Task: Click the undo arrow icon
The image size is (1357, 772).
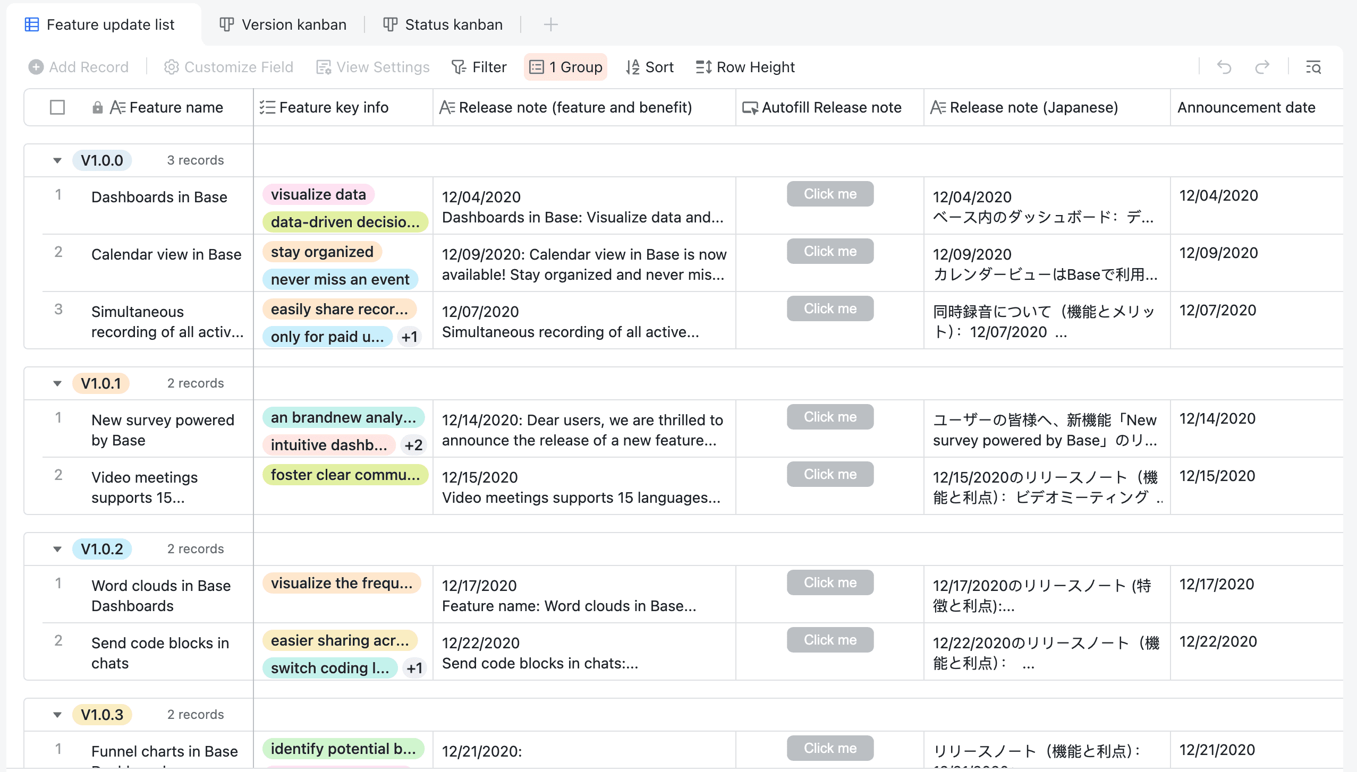Action: click(x=1224, y=67)
